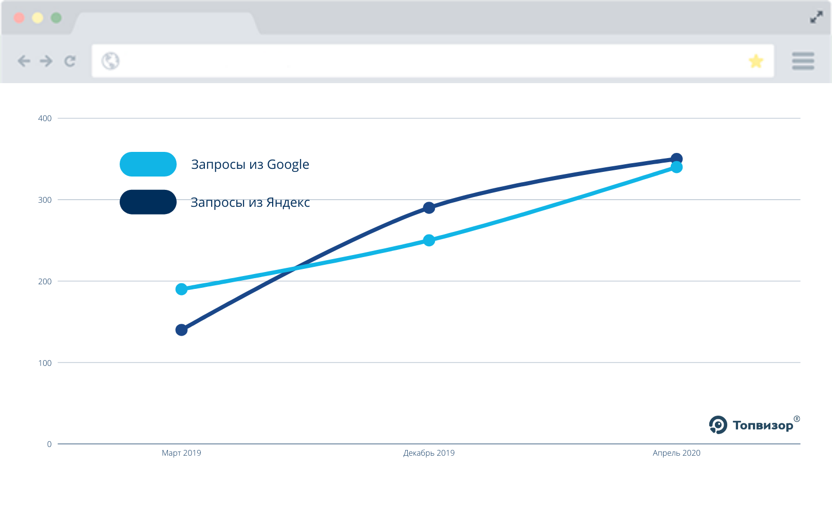Click the browser back arrow
This screenshot has height=508, width=832.
24,61
